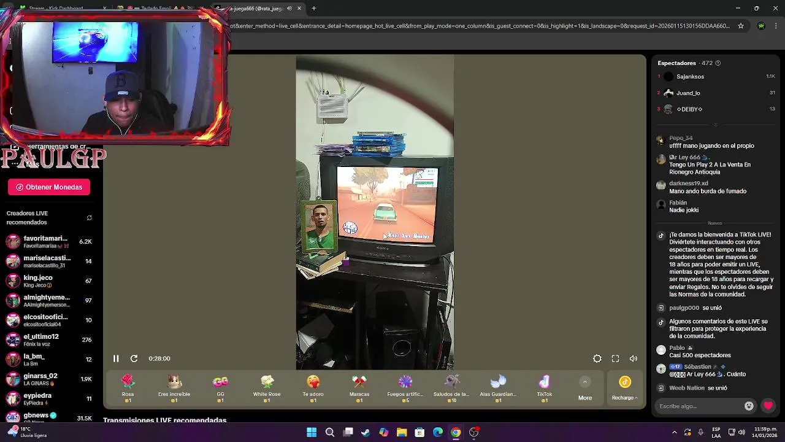Open la_bm_ recommended creator
Viewport: 785px width, 442px height.
click(x=49, y=360)
